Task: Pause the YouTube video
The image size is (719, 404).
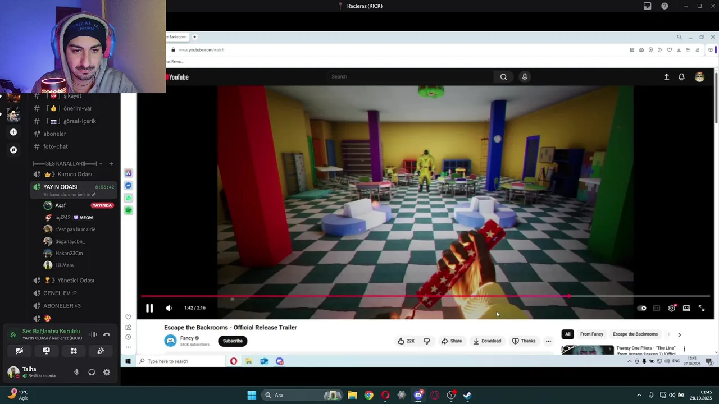Action: coord(149,308)
